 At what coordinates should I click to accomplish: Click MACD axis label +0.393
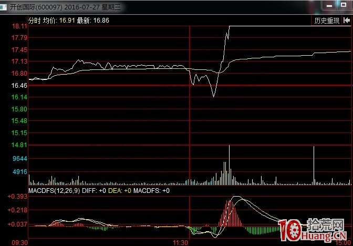17,197
